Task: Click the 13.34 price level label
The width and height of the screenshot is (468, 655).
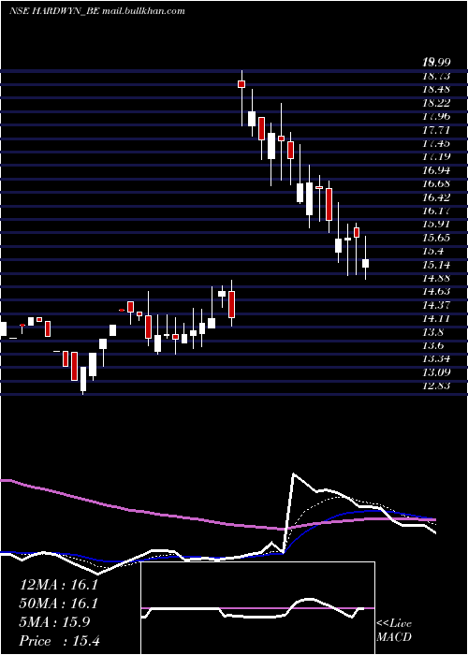Action: (x=436, y=358)
